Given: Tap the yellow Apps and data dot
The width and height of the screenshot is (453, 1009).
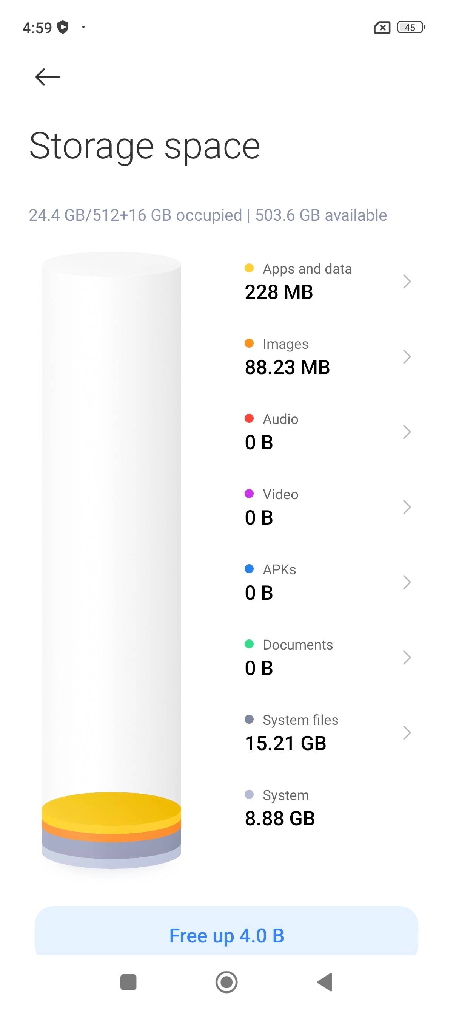Looking at the screenshot, I should [x=249, y=268].
